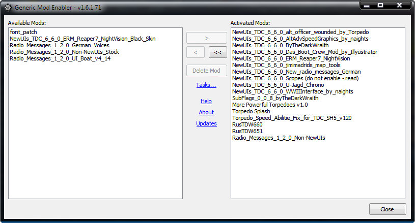The image size is (415, 223).
Task: Click the gear icon in the title bar
Action: [8, 7]
